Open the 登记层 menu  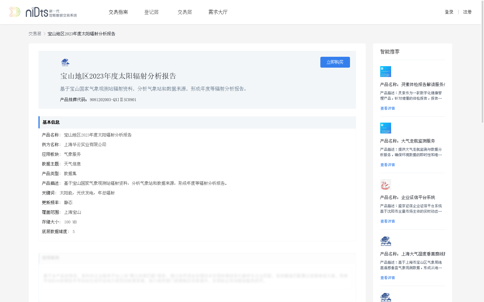[152, 12]
